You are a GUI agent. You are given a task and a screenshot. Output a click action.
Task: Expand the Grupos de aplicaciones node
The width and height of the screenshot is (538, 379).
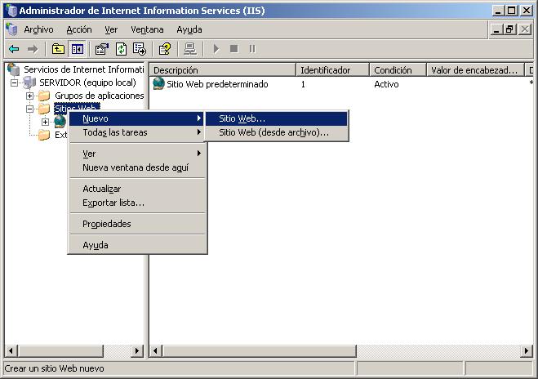pyautogui.click(x=30, y=96)
